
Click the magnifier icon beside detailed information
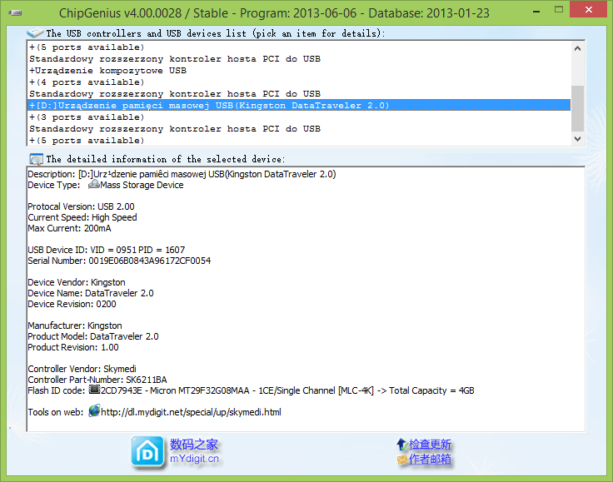pyautogui.click(x=36, y=159)
